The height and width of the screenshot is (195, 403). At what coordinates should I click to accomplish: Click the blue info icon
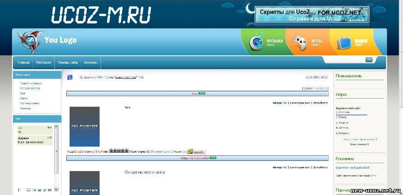(70, 77)
